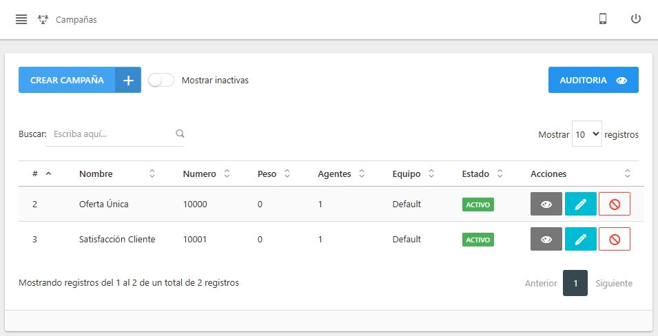Viewport: 658px width, 336px height.
Task: Go to Siguiente page
Action: 613,283
